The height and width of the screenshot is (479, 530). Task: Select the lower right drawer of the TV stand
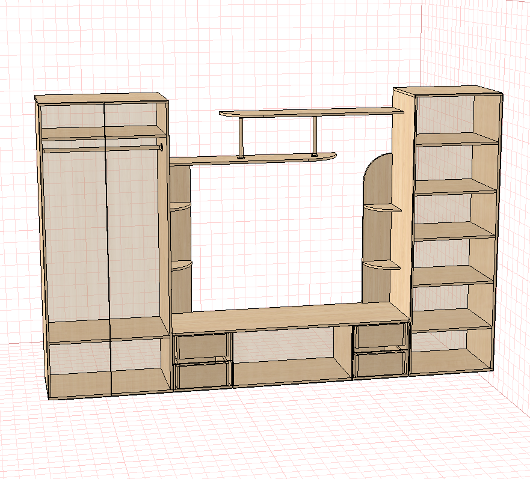[x=380, y=364]
